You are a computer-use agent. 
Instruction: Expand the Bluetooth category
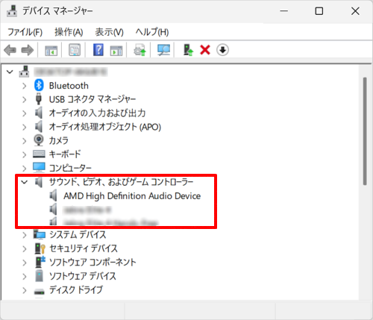tap(25, 86)
